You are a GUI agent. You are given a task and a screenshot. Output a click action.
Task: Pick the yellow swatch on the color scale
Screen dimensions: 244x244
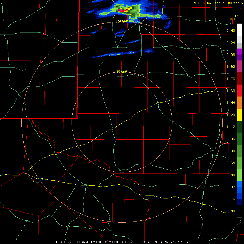coord(239,115)
